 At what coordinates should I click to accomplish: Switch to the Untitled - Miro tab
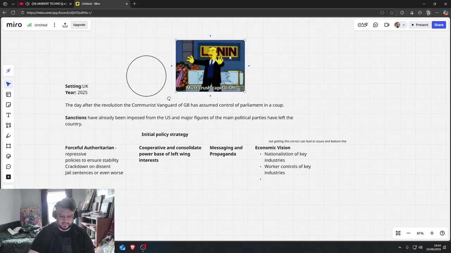102,4
